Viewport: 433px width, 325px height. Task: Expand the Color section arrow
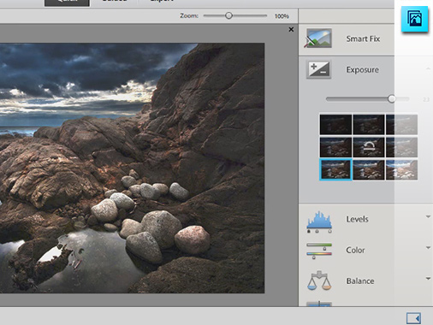(x=428, y=247)
